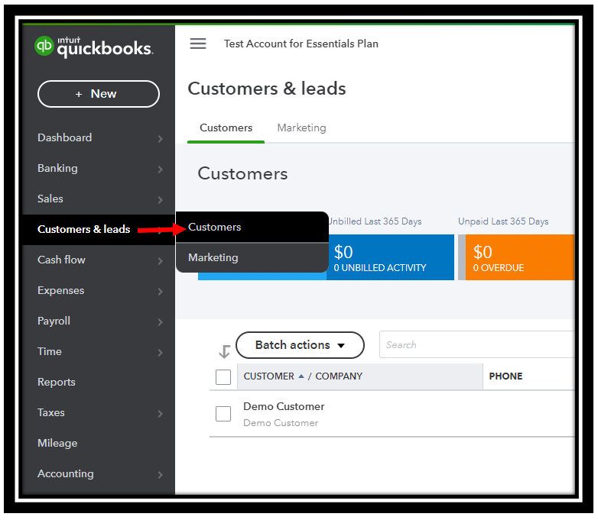This screenshot has width=598, height=520.
Task: Expand the Banking menu chevron
Action: (x=160, y=170)
